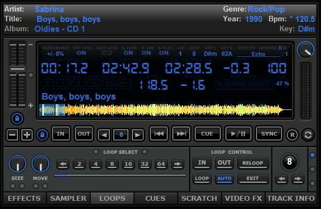This screenshot has width=321, height=209.
Task: Click the round R reverse button
Action: (x=292, y=135)
